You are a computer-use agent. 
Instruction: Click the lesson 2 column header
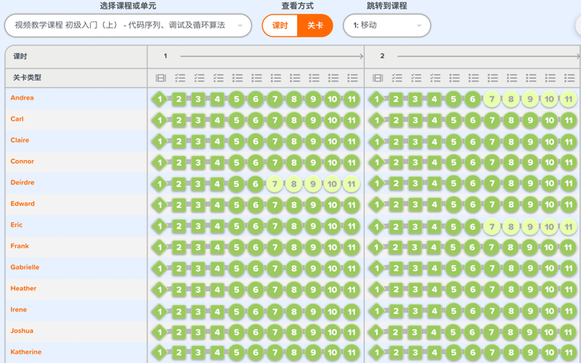click(383, 56)
